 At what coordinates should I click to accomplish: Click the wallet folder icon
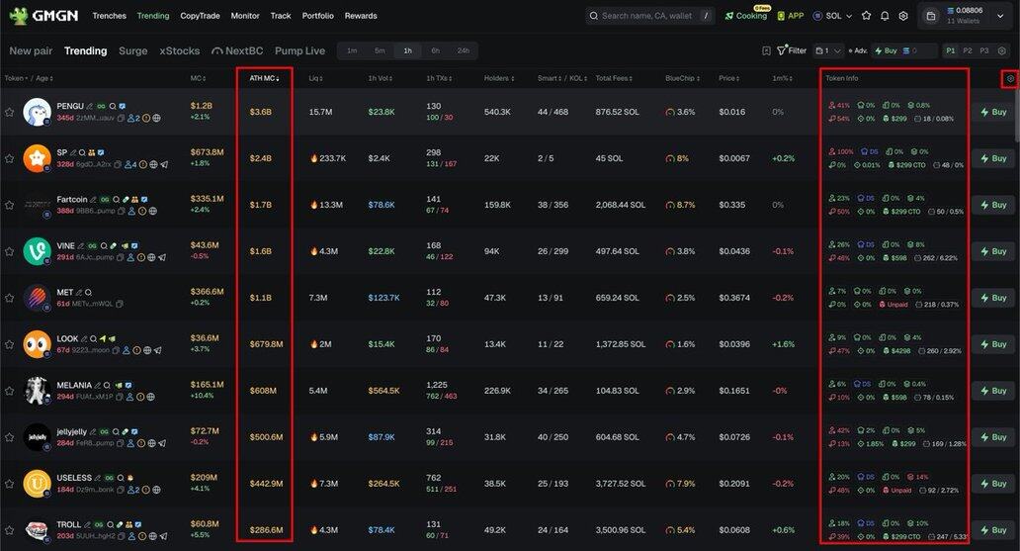[931, 16]
